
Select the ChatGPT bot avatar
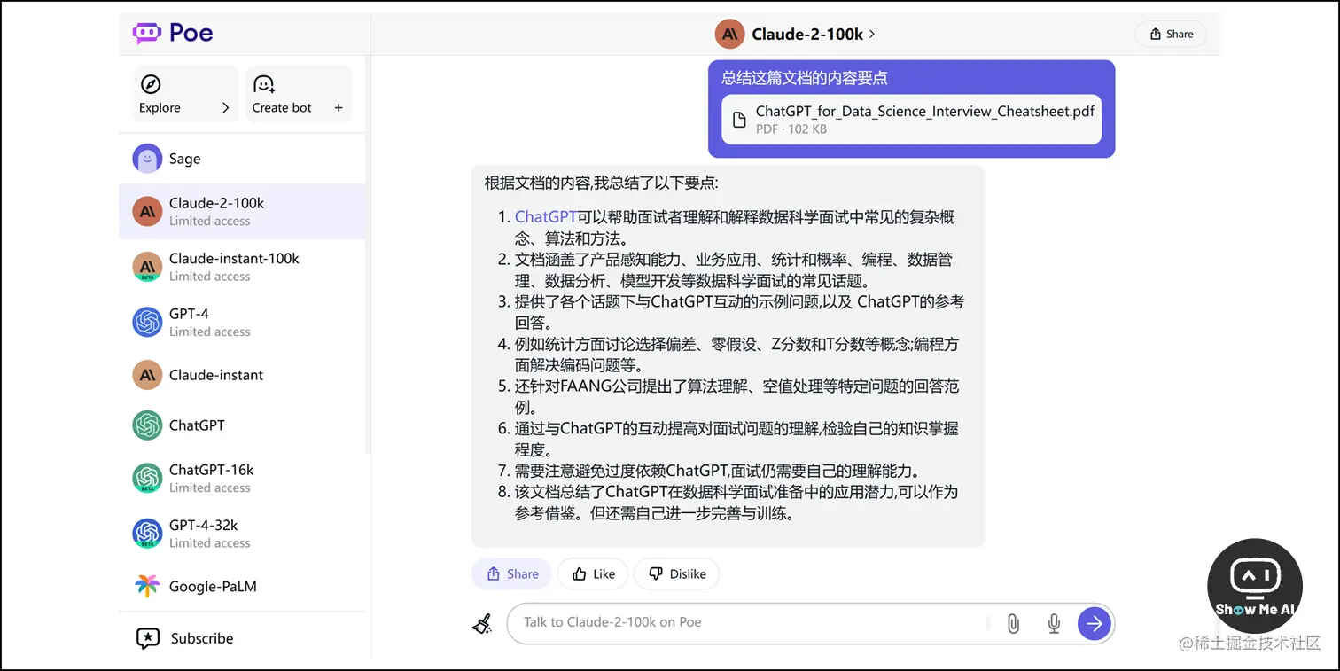(x=147, y=425)
